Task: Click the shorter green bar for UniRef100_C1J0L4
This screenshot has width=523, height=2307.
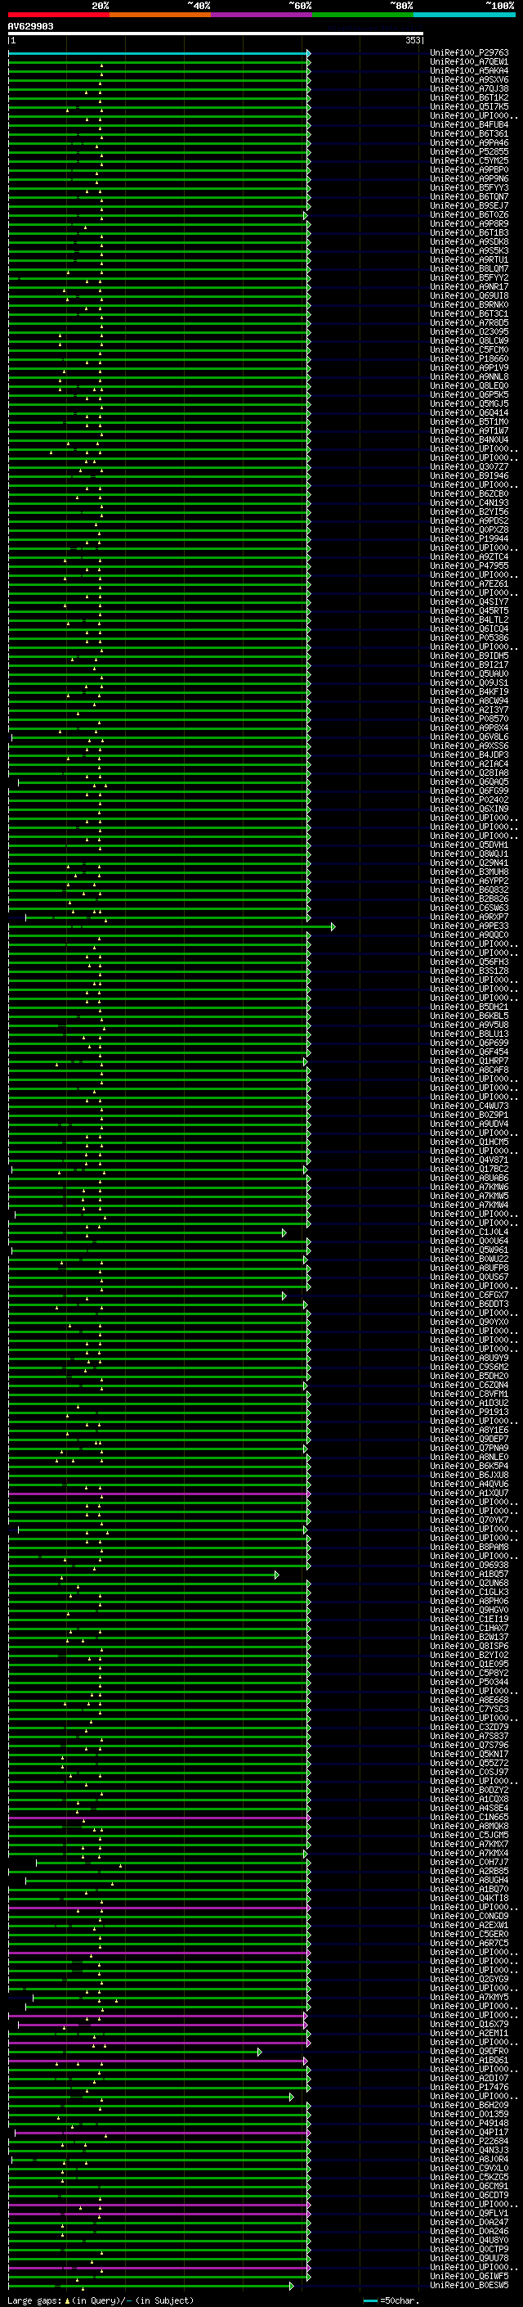Action: tap(146, 1233)
